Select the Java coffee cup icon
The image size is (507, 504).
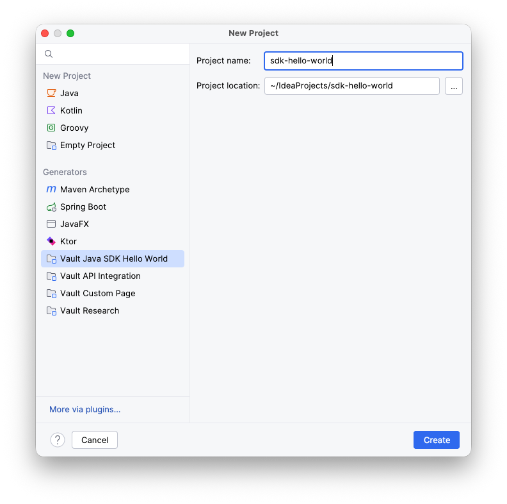[51, 93]
